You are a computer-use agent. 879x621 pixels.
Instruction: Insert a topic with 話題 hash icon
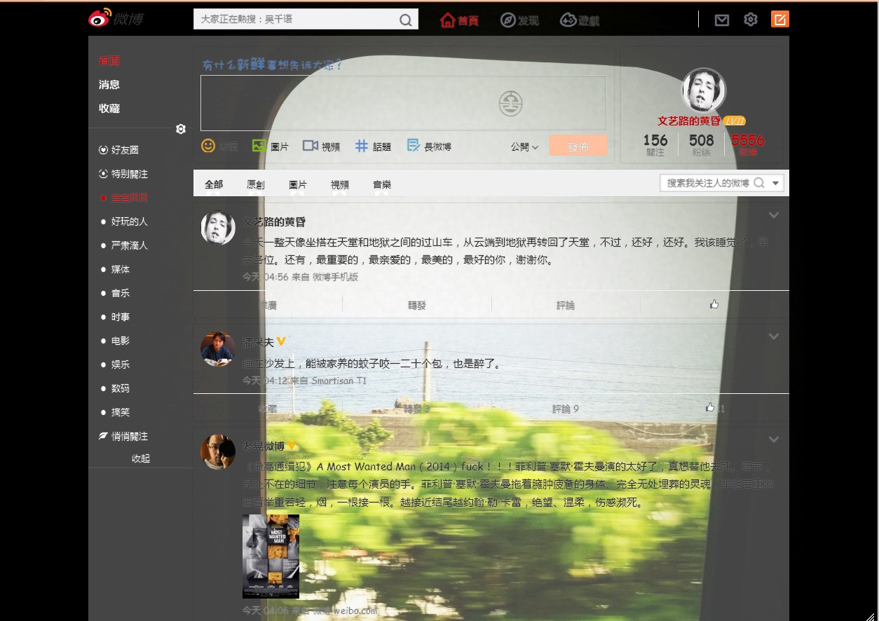[x=362, y=146]
